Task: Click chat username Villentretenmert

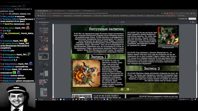Action: [10, 78]
